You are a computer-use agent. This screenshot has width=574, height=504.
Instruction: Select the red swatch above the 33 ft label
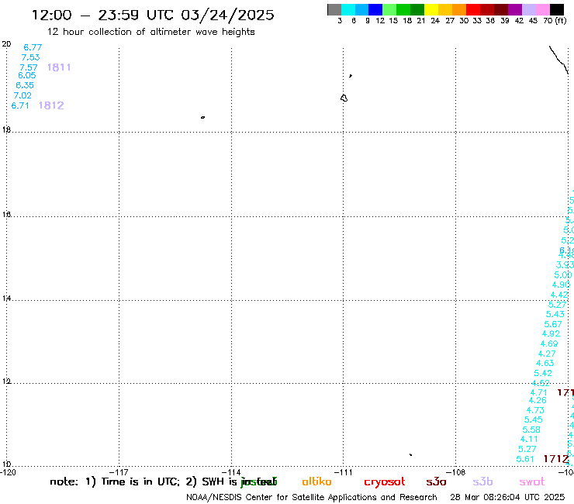[473, 9]
